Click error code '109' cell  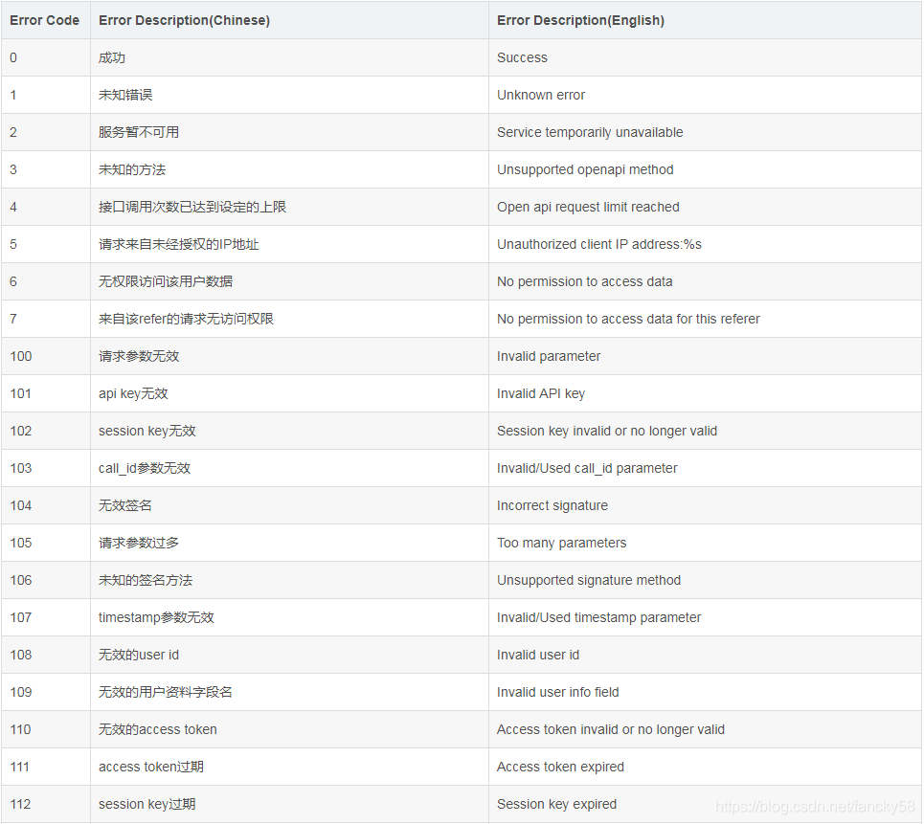point(45,692)
